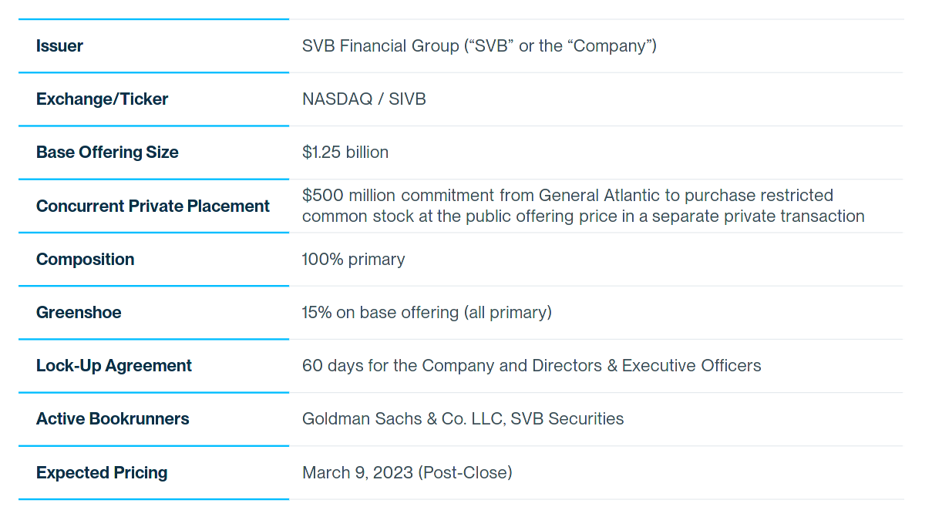
Task: Select the NASDAQ / SIVB value
Action: pos(364,99)
